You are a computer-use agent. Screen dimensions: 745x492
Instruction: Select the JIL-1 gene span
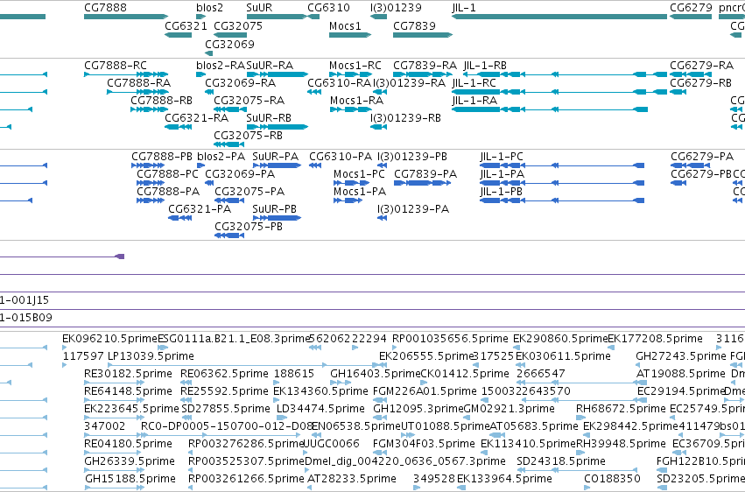coord(559,17)
